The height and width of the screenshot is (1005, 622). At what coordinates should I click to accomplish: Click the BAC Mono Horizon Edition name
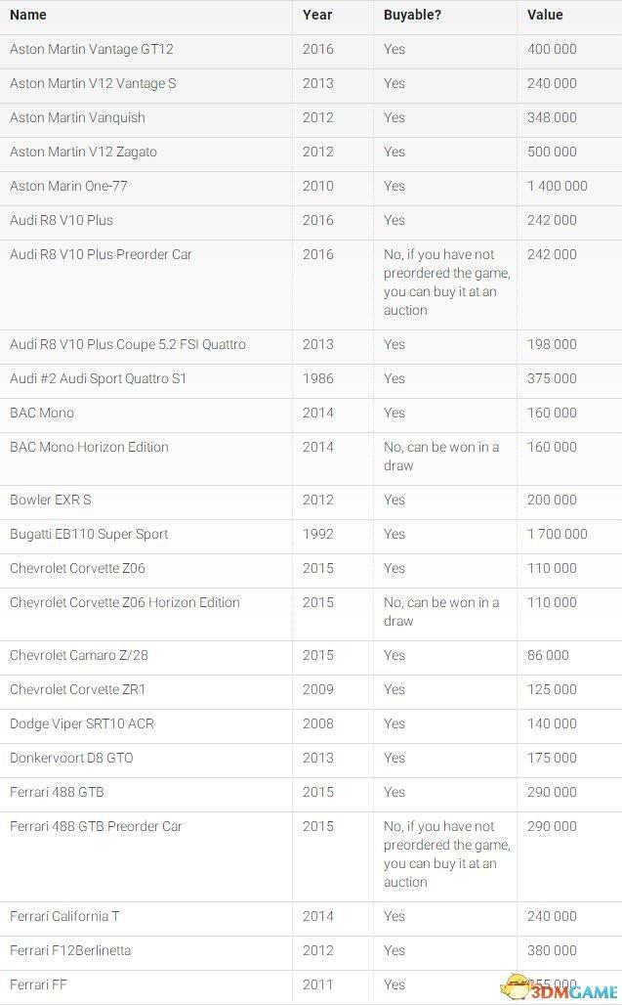point(89,447)
